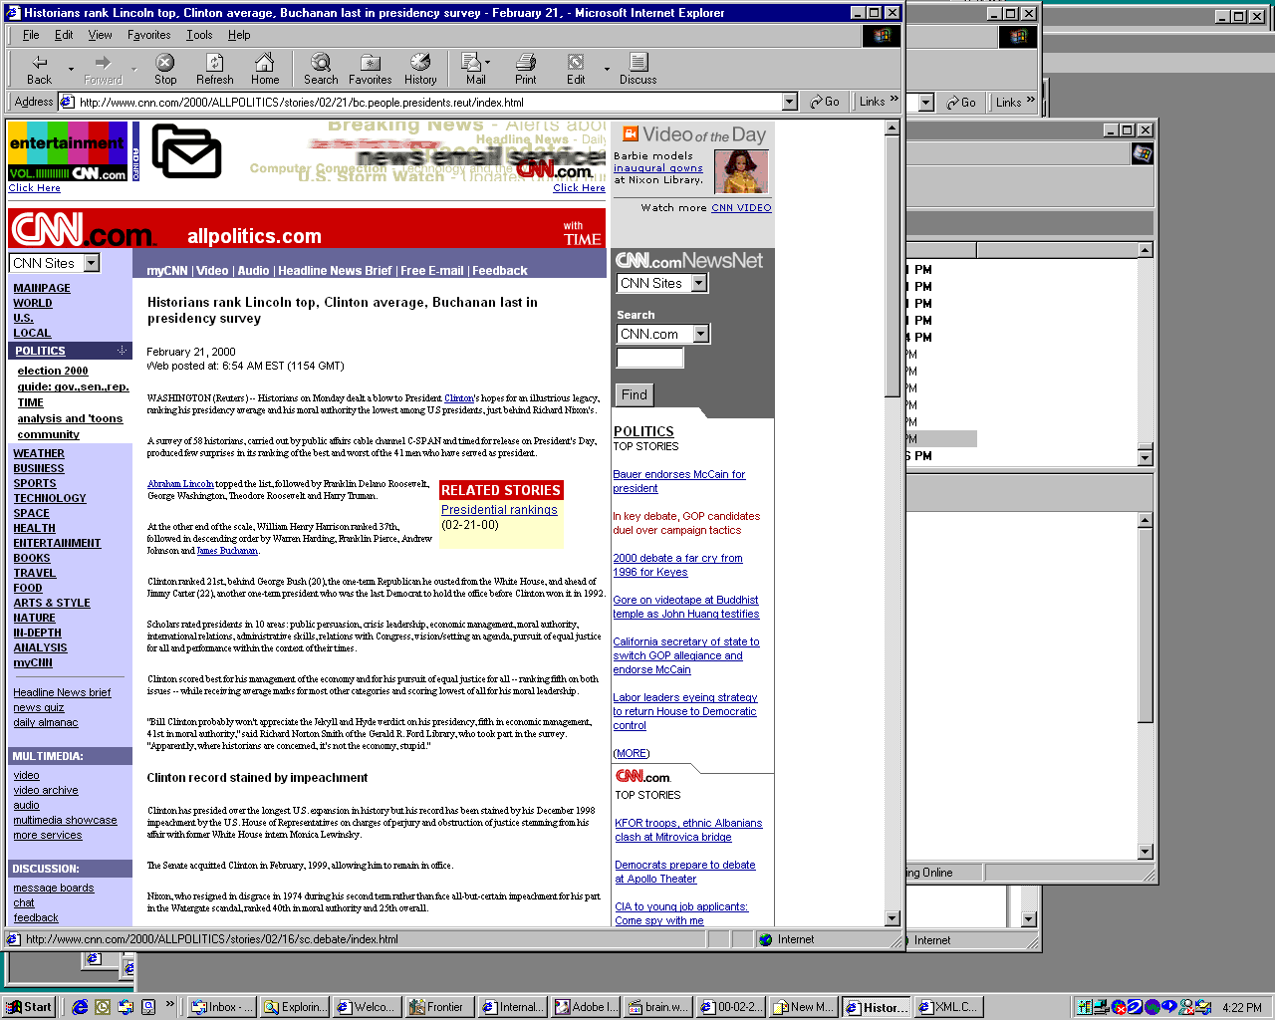The height and width of the screenshot is (1020, 1275).
Task: Click the Internet zone status bar icon
Action: pos(765,939)
